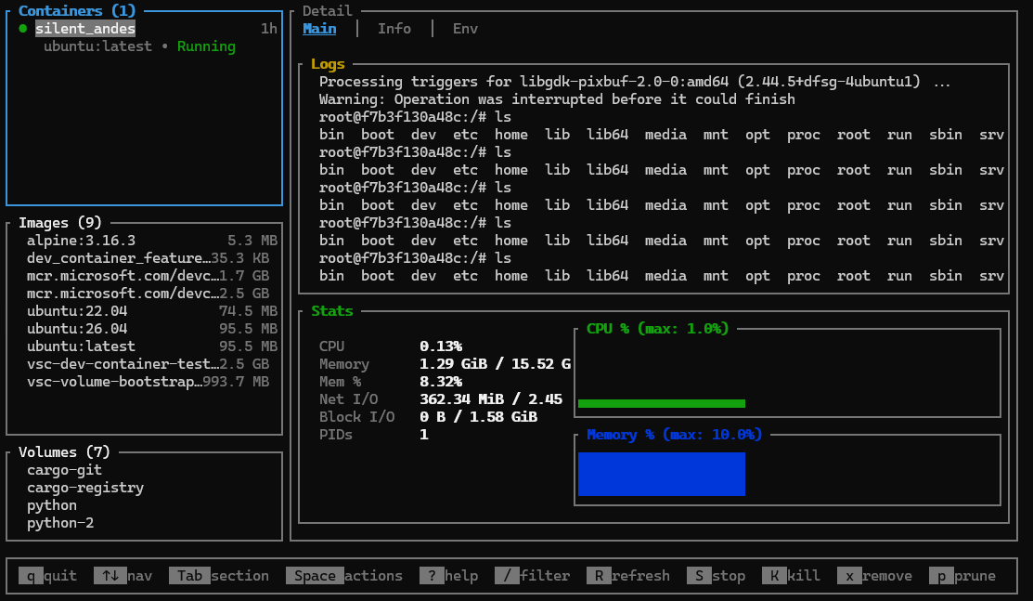1033x601 pixels.
Task: Click the CPU 0.13% stat value
Action: tap(441, 346)
